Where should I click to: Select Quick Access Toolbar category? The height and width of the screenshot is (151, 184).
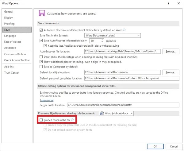coord(17,60)
